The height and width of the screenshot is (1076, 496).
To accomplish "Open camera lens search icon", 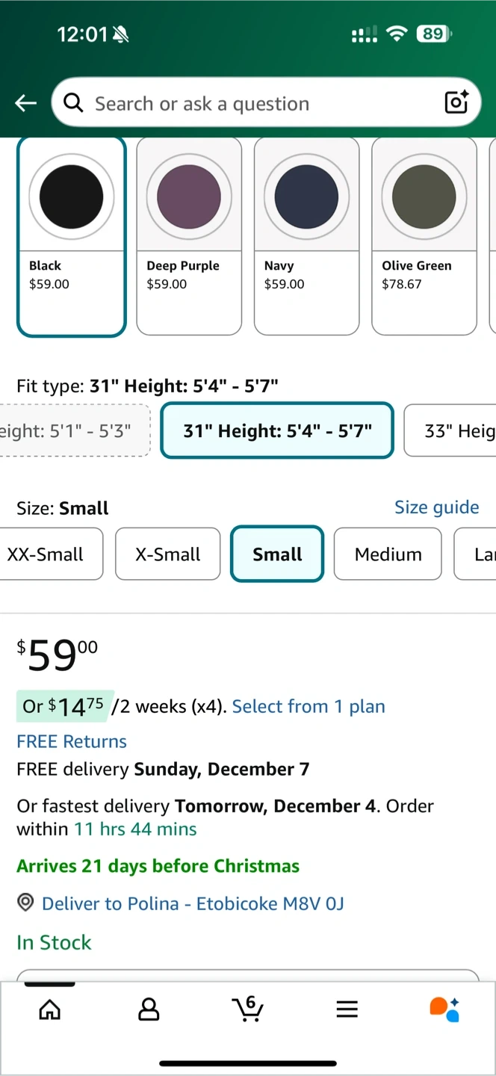I will 456,102.
